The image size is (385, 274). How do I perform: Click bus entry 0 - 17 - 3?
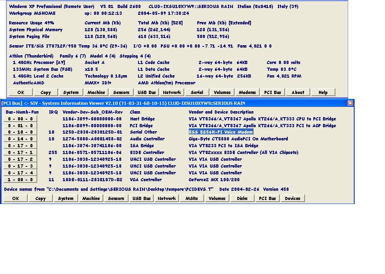pyautogui.click(x=20, y=166)
